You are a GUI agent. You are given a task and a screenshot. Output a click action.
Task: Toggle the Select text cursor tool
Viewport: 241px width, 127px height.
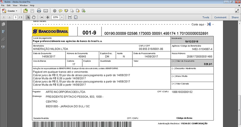coord(28,17)
